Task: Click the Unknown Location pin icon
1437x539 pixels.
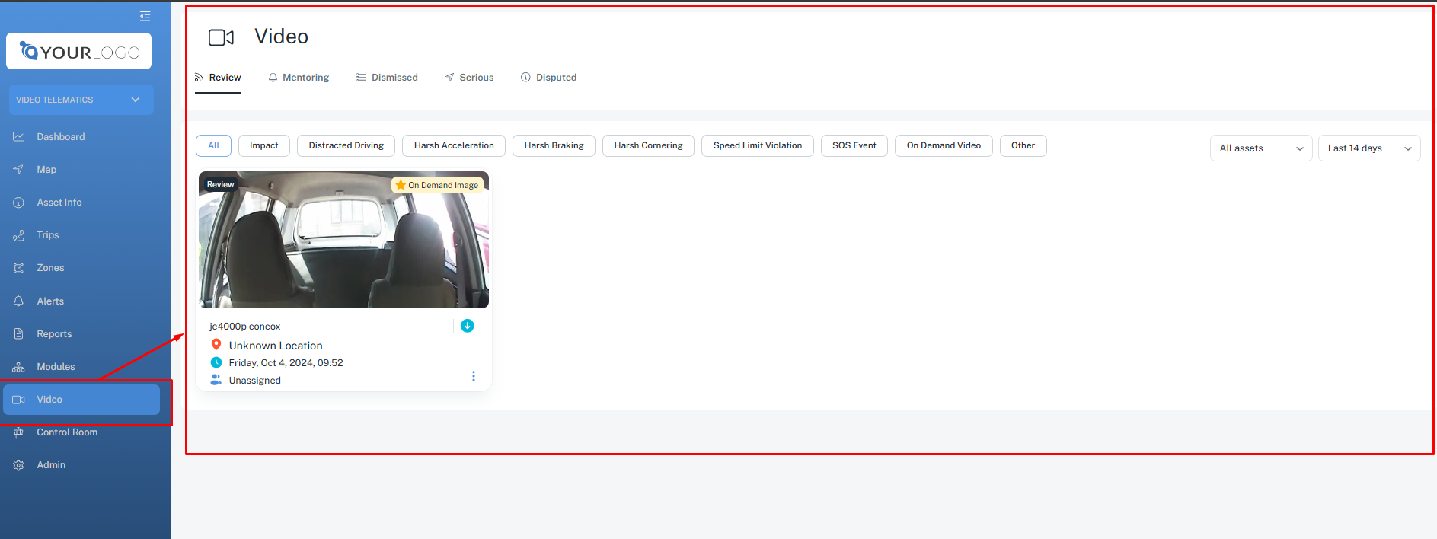Action: [x=216, y=345]
